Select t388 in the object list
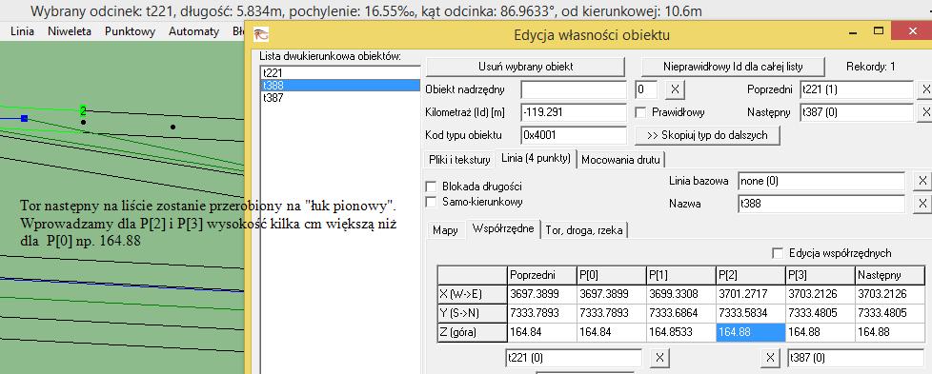This screenshot has width=932, height=374. 341,85
